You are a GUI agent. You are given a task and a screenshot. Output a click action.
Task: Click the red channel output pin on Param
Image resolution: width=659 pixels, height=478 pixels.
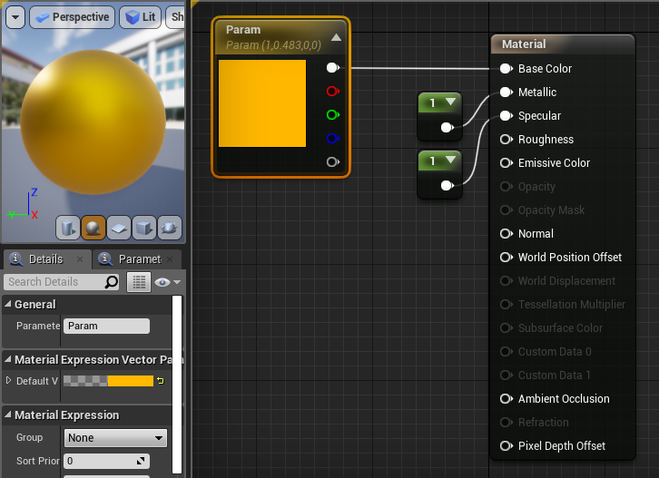pyautogui.click(x=332, y=92)
